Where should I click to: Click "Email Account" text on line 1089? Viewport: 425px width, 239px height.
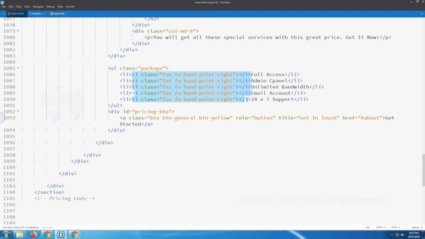coord(271,93)
